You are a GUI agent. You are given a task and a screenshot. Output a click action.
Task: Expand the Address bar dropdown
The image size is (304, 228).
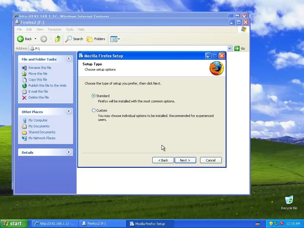pyautogui.click(x=229, y=48)
